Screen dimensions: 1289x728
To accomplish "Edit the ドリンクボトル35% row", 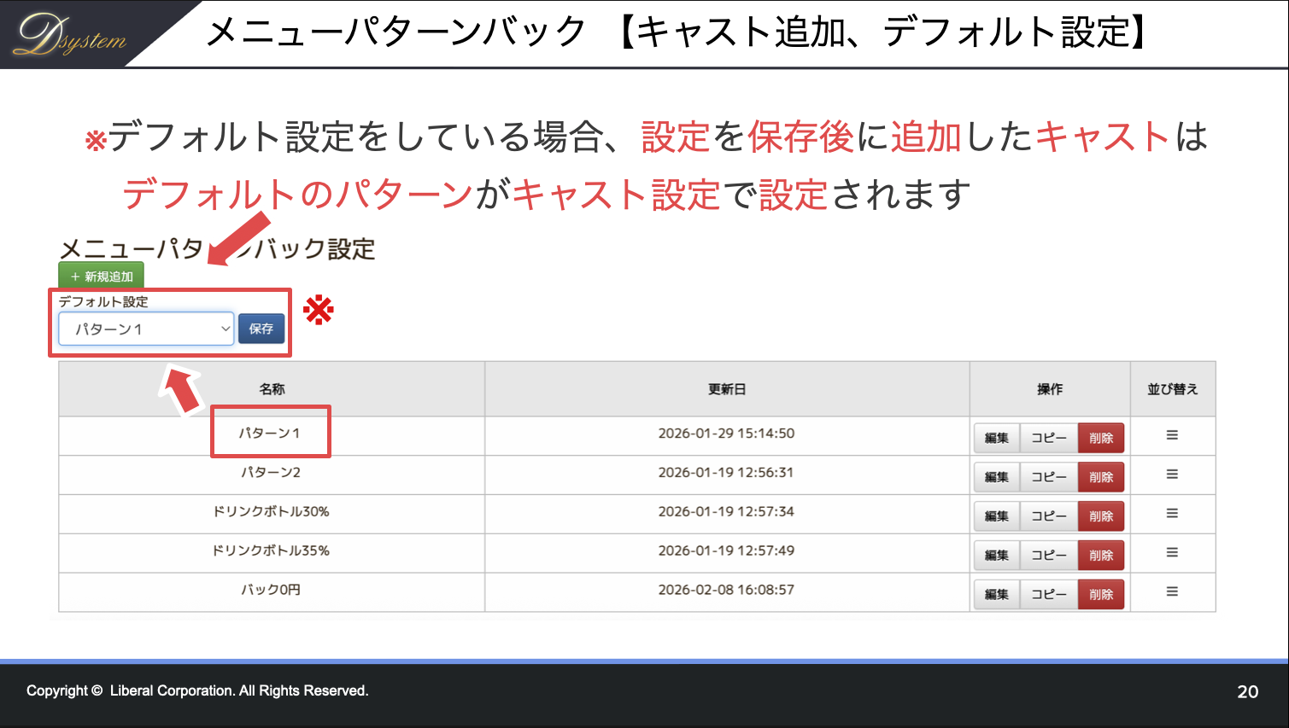I will (997, 556).
